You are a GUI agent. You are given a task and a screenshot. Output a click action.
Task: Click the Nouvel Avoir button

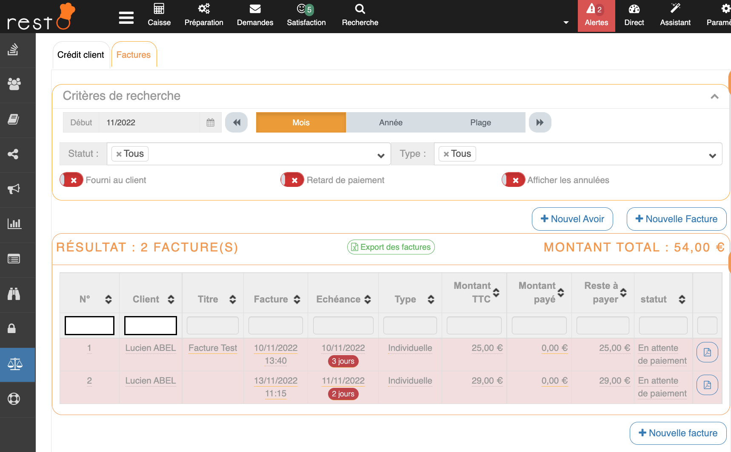click(x=572, y=219)
